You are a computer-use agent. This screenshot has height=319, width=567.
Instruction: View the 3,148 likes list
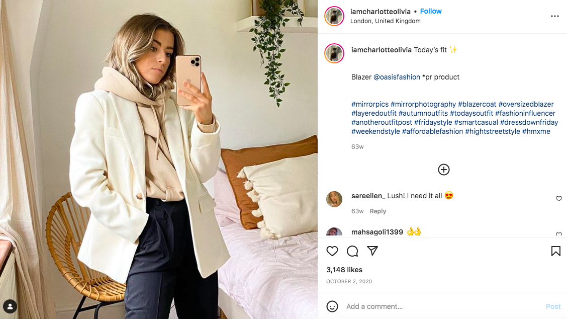click(344, 270)
